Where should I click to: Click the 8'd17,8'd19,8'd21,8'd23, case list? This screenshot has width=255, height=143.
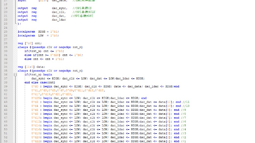[x=52, y=94]
